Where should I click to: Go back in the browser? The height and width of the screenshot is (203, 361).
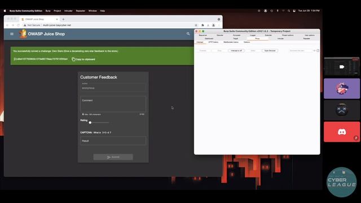click(7, 25)
